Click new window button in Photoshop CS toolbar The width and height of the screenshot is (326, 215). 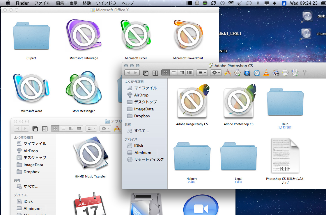pyautogui.click(x=146, y=73)
